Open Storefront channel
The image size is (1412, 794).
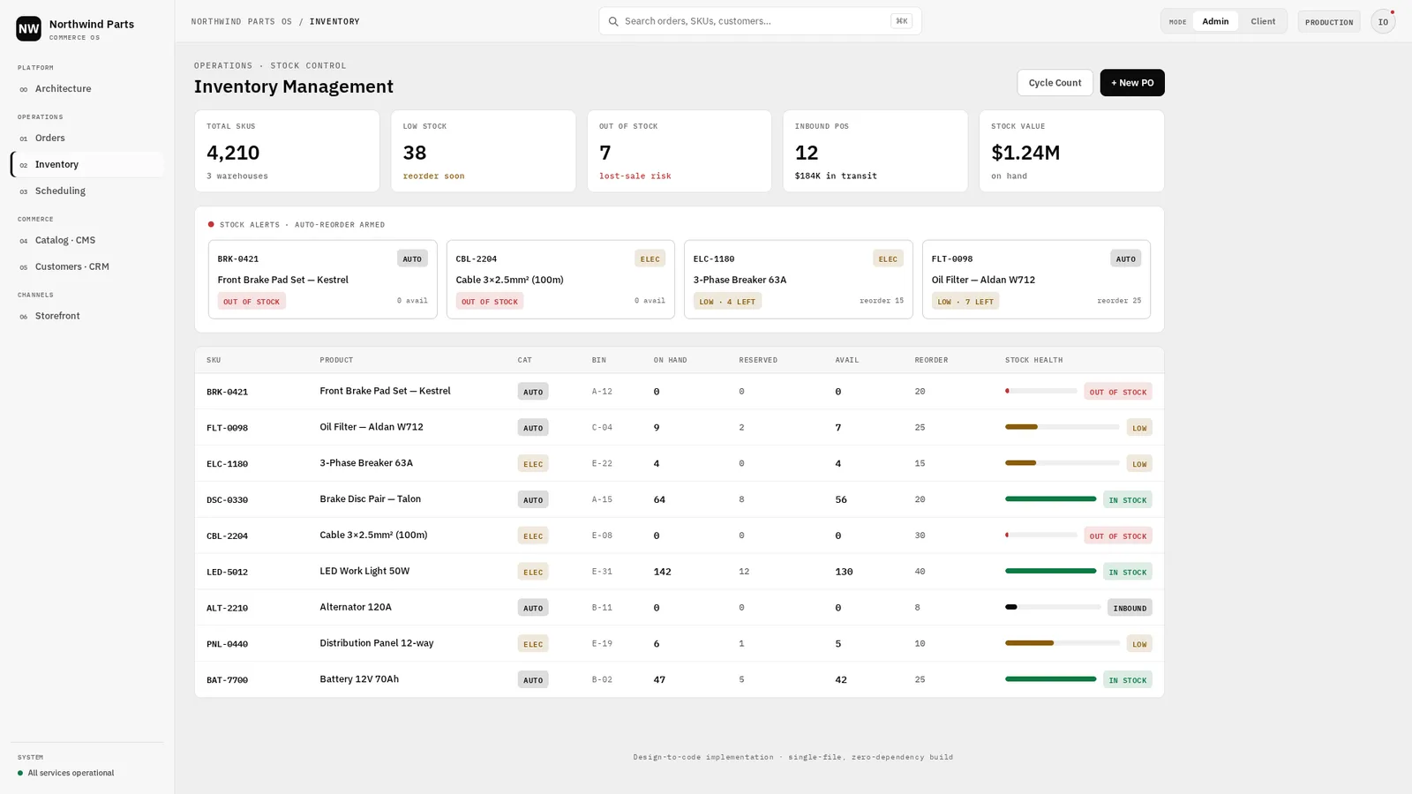(86, 316)
